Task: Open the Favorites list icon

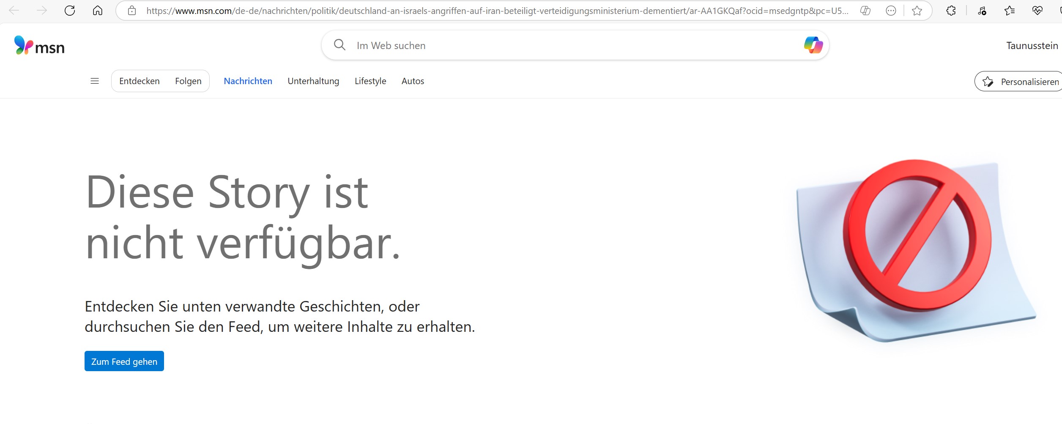Action: (x=1009, y=11)
